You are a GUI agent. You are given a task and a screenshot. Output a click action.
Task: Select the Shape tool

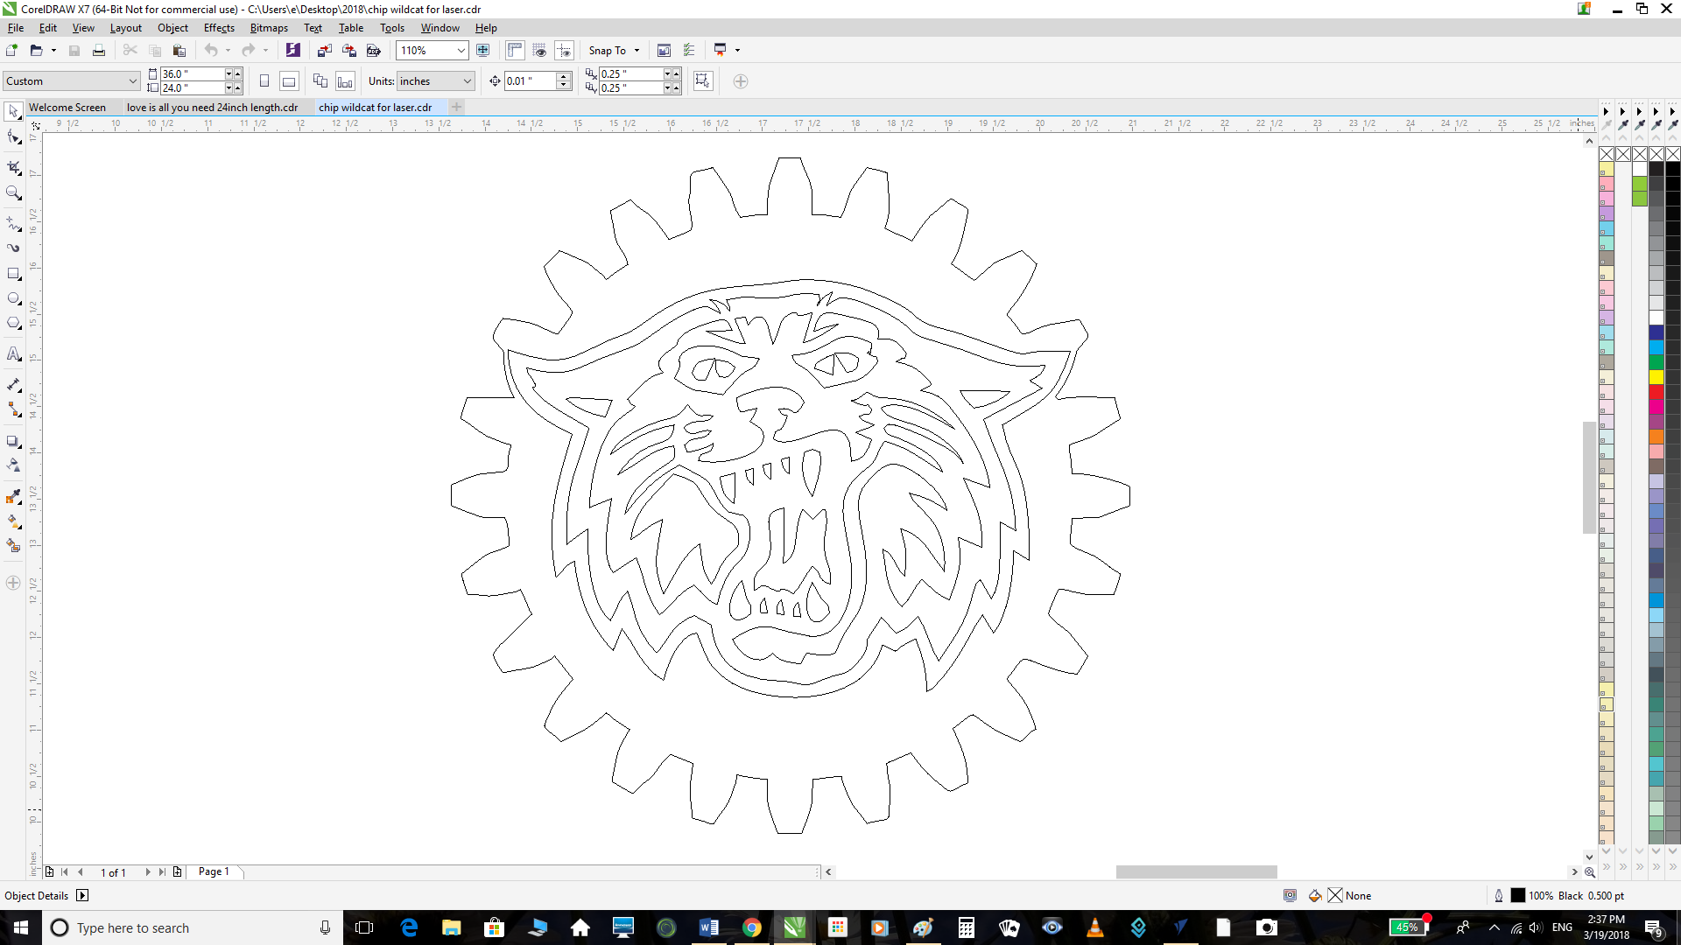tap(13, 136)
